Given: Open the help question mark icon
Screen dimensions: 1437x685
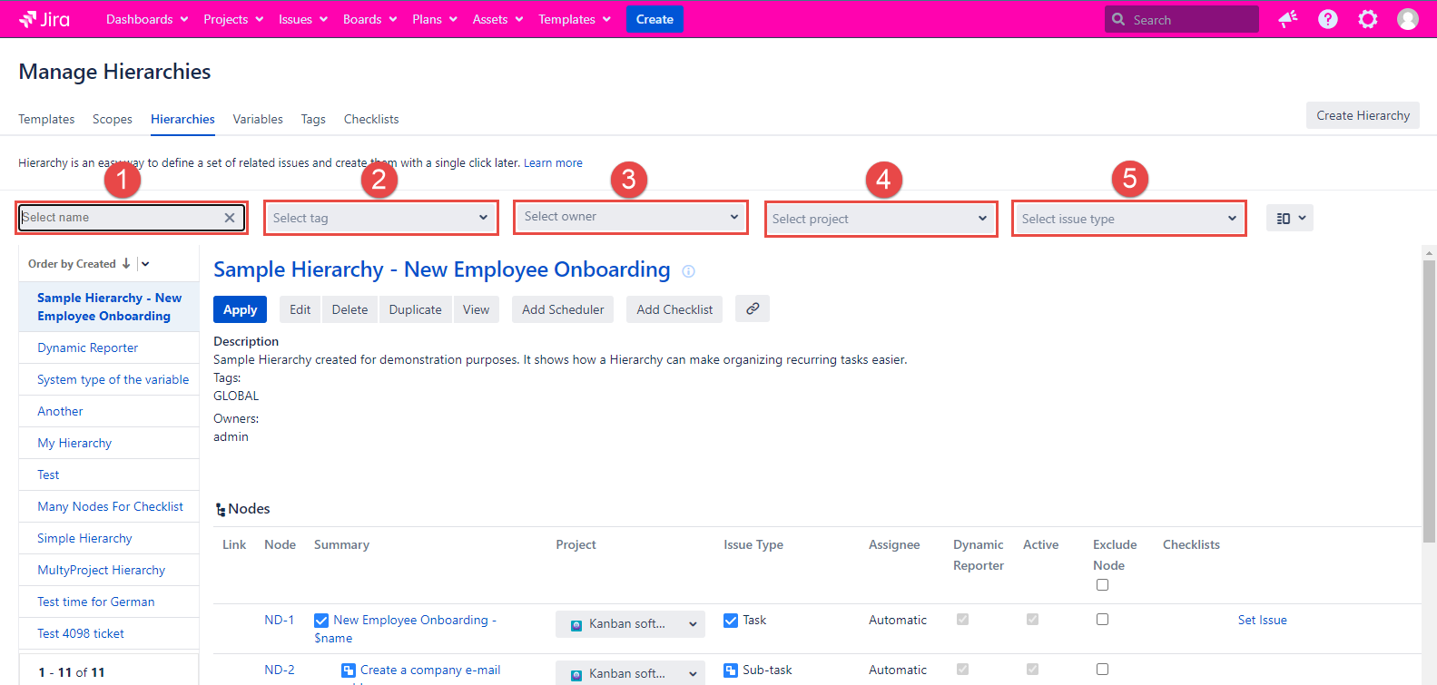Looking at the screenshot, I should [1327, 19].
